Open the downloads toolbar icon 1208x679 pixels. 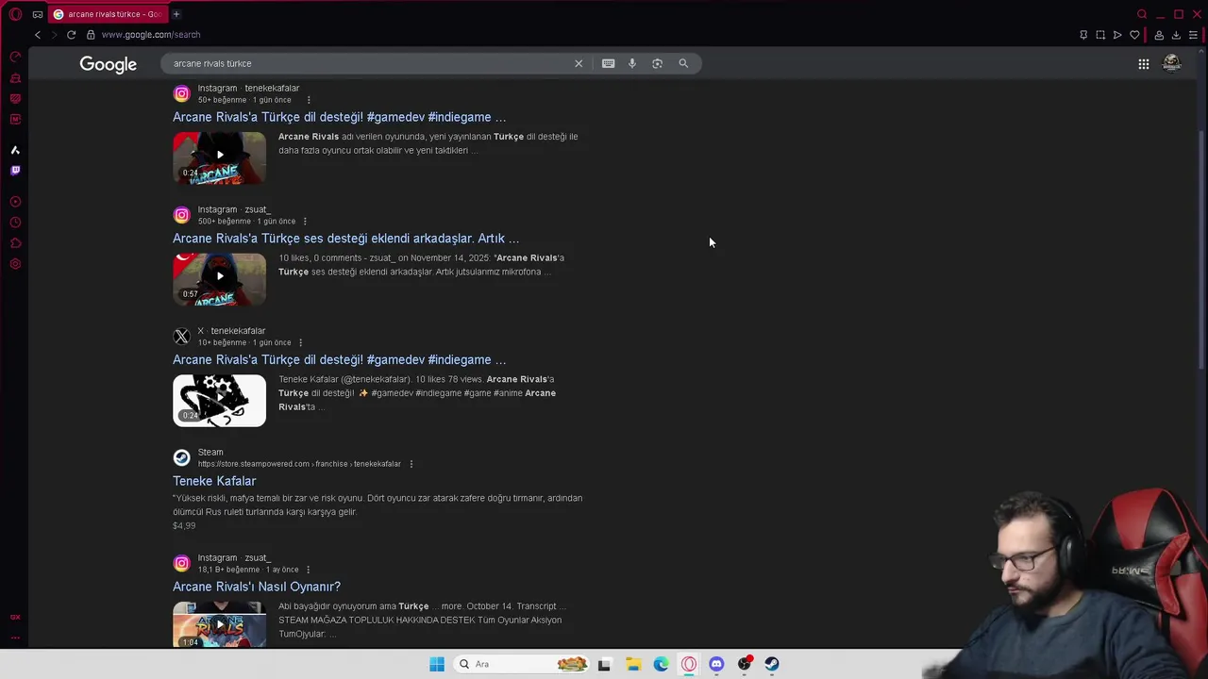pyautogui.click(x=1176, y=35)
